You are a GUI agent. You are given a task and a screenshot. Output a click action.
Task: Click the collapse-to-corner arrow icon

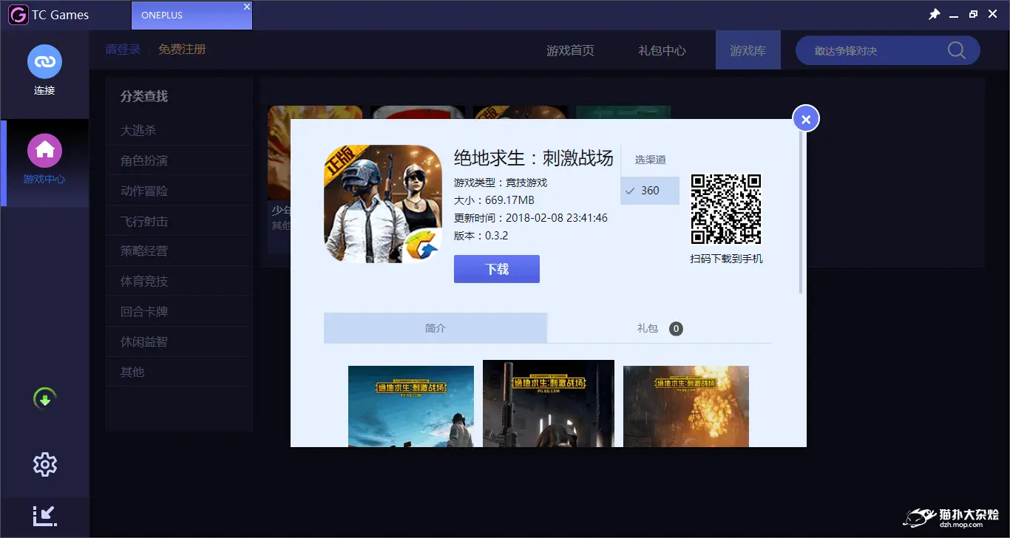click(45, 515)
